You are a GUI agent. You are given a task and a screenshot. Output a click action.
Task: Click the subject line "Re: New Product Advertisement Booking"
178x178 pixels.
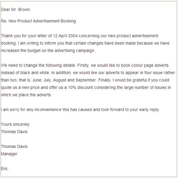point(38,21)
